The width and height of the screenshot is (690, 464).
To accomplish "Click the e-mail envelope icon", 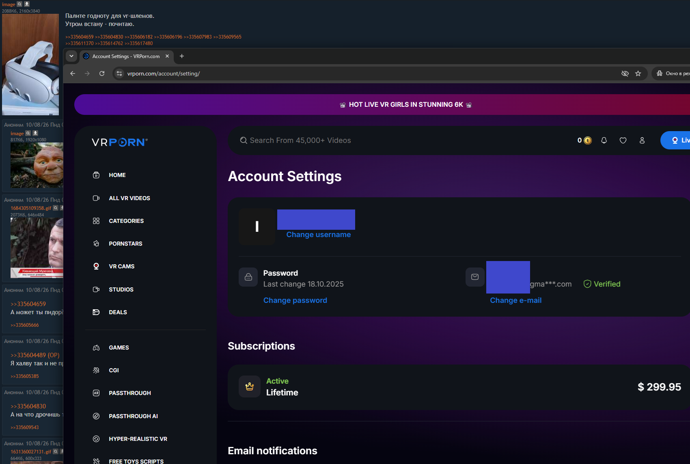I will [475, 277].
